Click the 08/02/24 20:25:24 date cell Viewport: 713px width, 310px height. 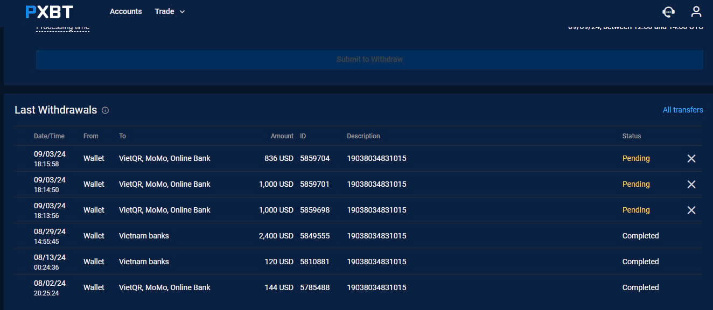[50, 288]
